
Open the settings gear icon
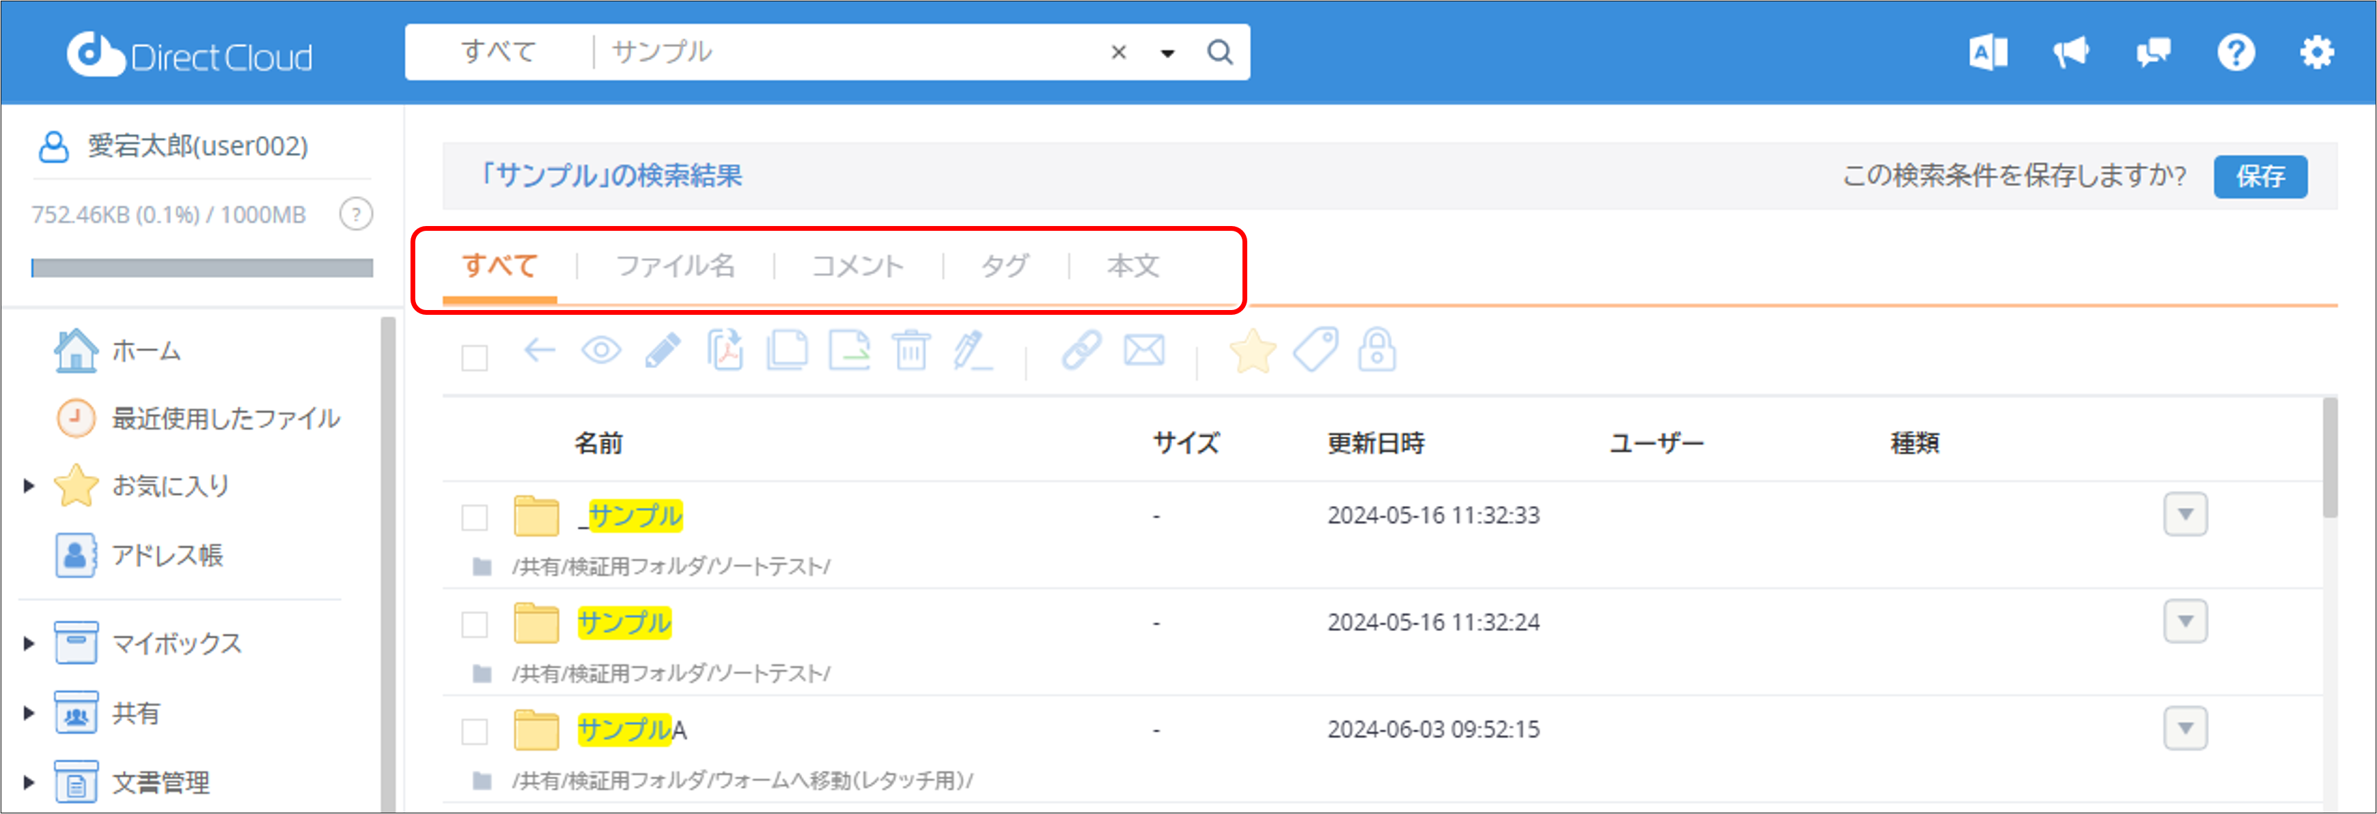coord(2316,53)
